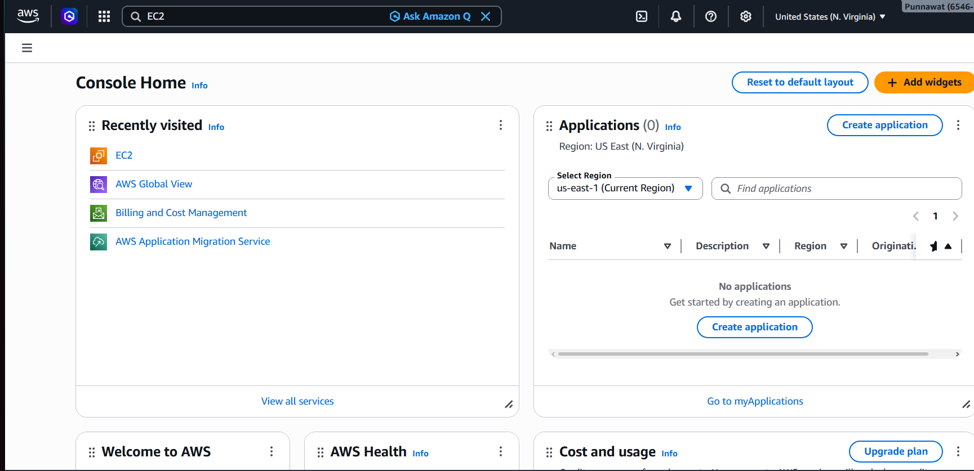Open the AWS Global View link
Image resolution: width=974 pixels, height=471 pixels.
point(154,184)
